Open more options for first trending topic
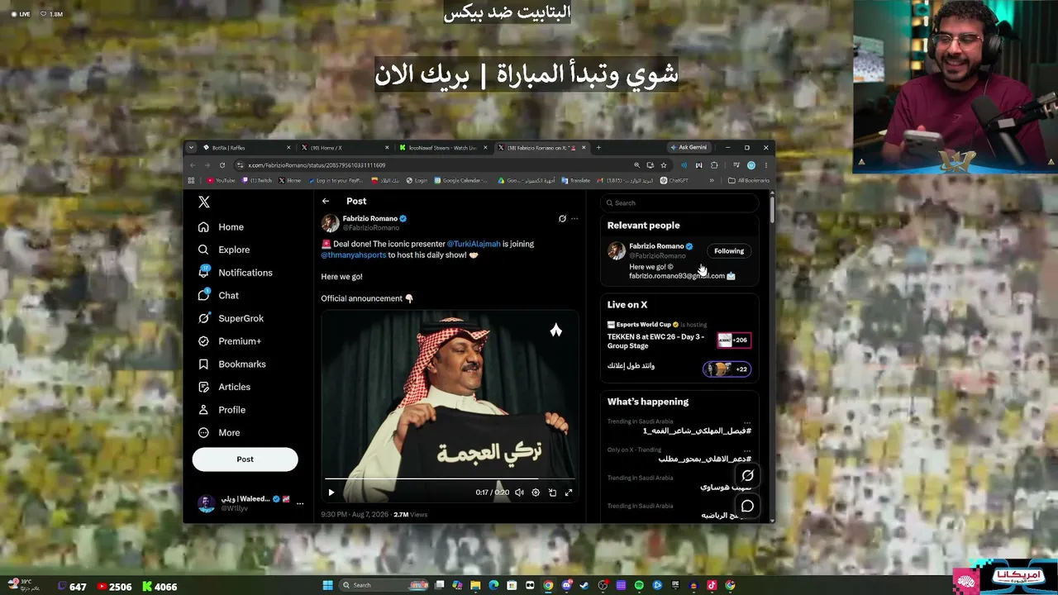 pos(747,422)
